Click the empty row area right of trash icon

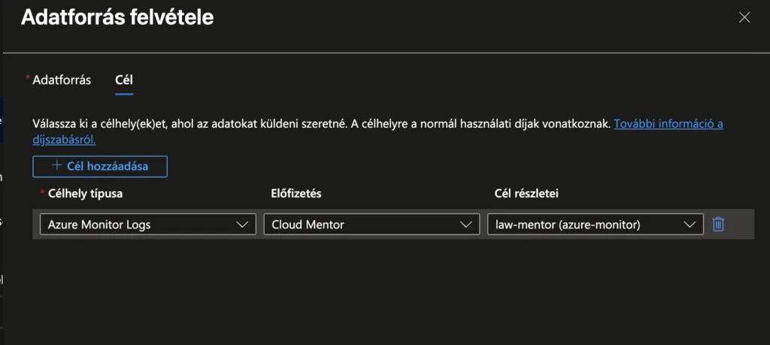coord(741,224)
